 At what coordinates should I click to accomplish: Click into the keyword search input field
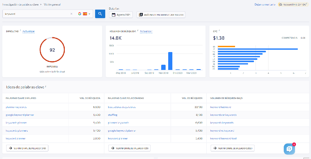pos(36,14)
